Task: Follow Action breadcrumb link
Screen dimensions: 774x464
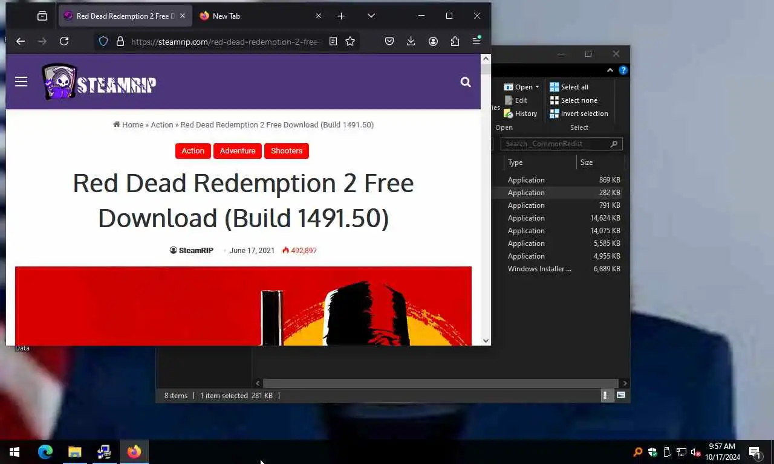Action: (x=161, y=125)
